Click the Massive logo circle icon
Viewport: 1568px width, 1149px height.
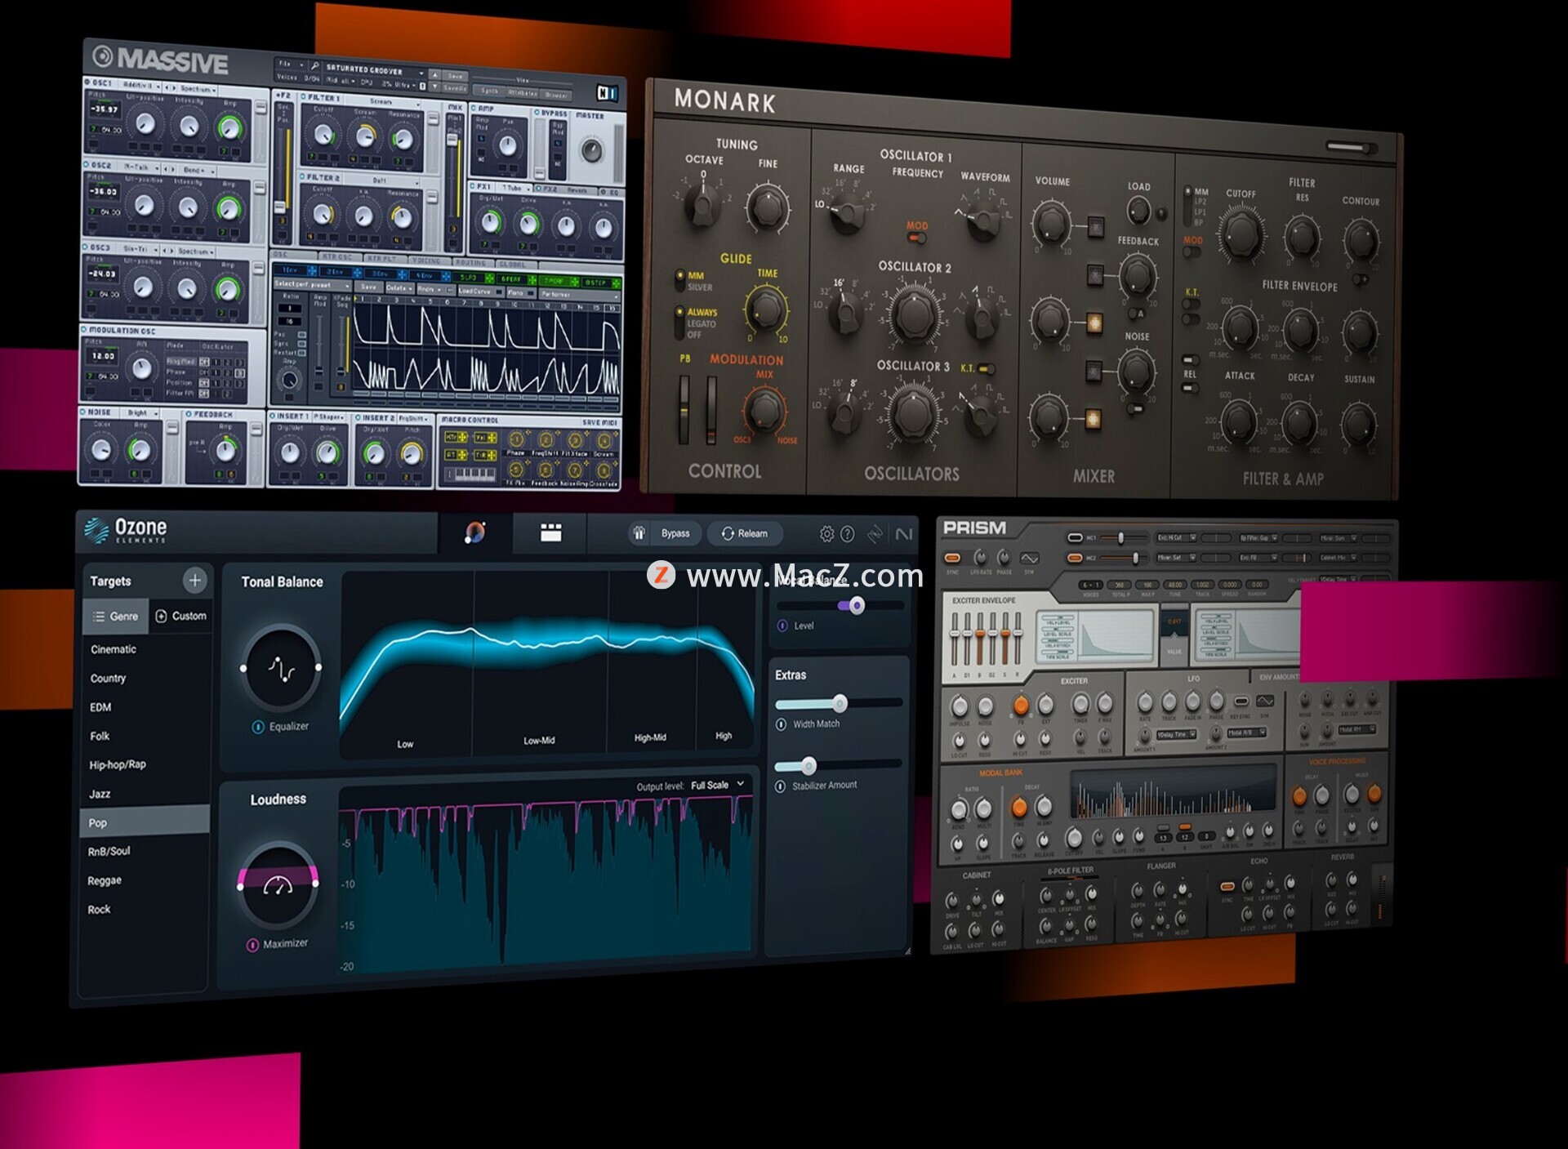pyautogui.click(x=102, y=56)
